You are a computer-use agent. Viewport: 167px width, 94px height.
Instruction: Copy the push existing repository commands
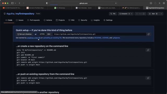148,78
